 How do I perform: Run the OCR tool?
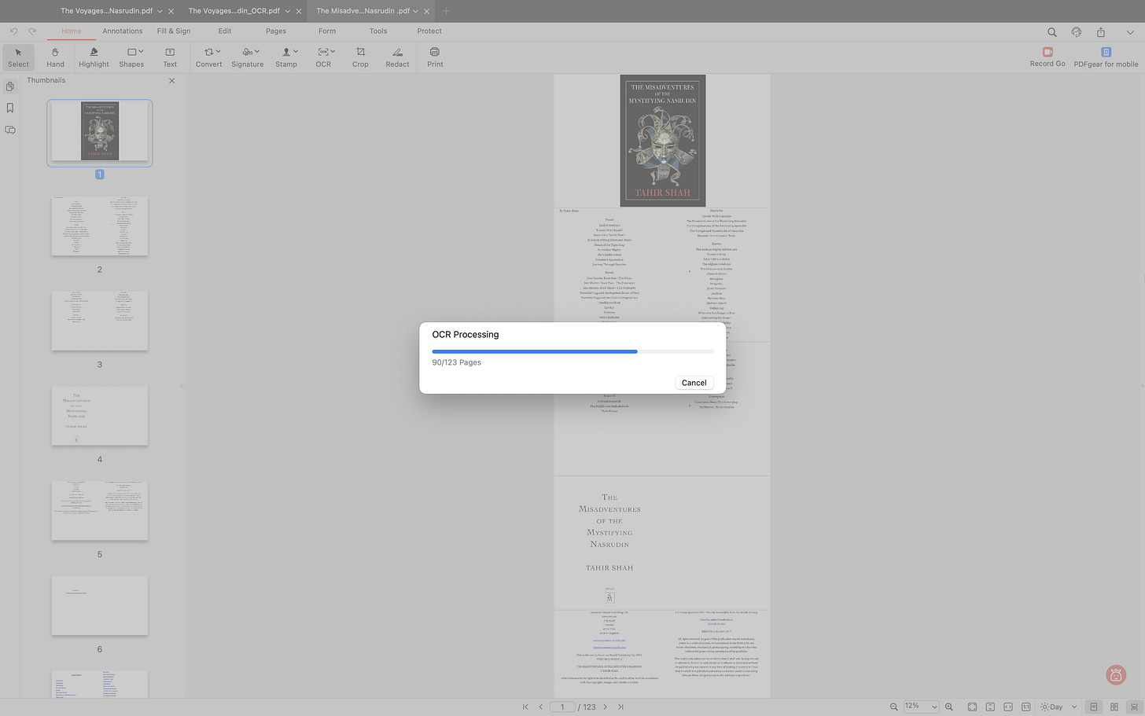(x=323, y=57)
